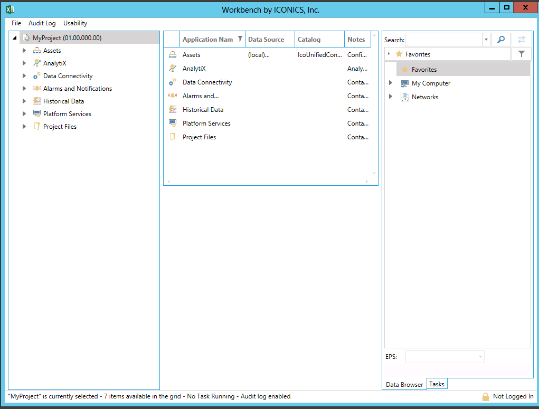Click inside the Search input field
The height and width of the screenshot is (409, 539).
tap(443, 40)
